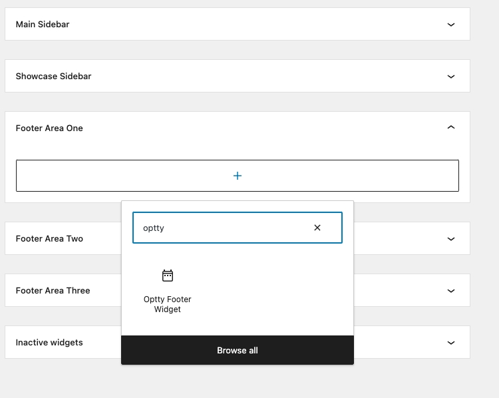
Task: Expand Showcase Sidebar with its chevron
Action: [451, 77]
